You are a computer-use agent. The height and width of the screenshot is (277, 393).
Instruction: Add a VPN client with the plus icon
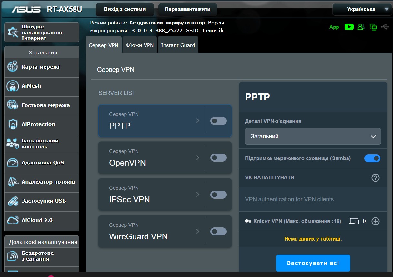tap(375, 221)
